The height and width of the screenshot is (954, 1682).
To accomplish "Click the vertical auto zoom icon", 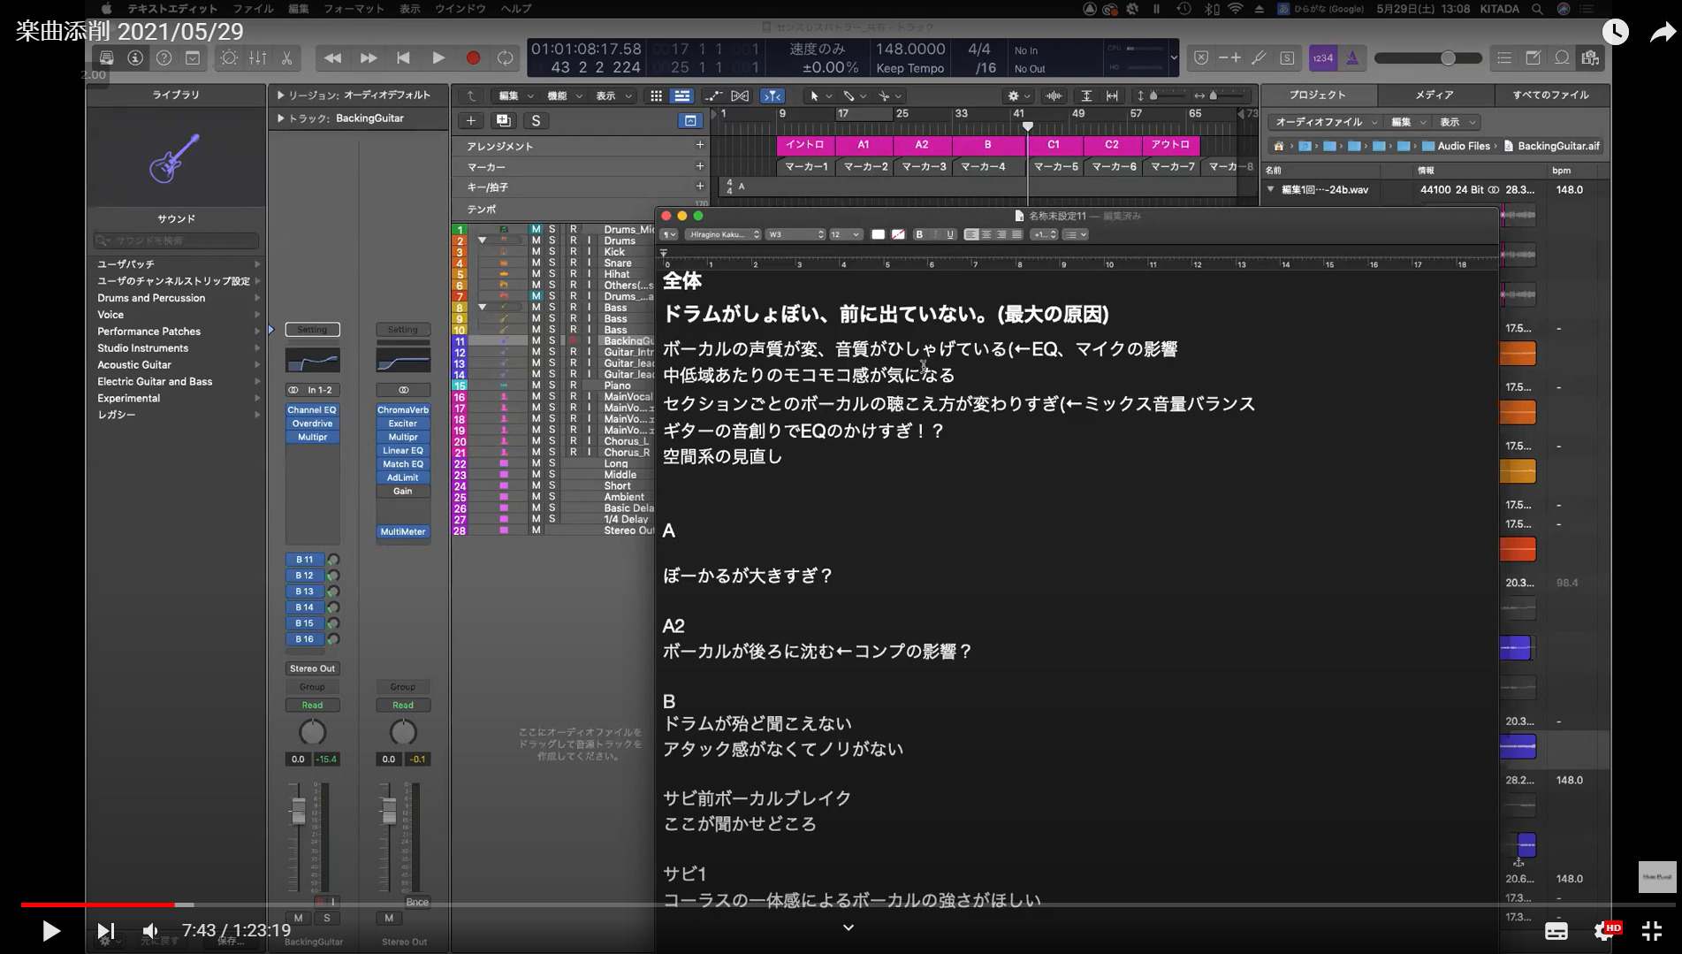I will [x=1086, y=95].
